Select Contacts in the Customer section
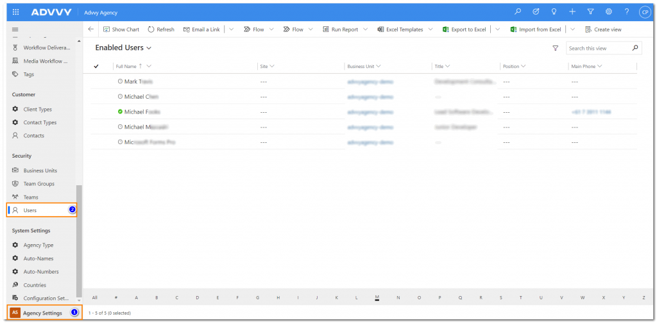This screenshot has height=323, width=657. click(33, 136)
